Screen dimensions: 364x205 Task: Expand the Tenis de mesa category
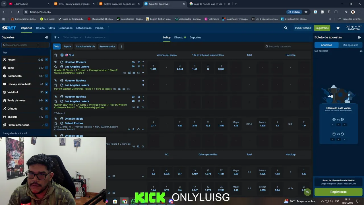(x=46, y=101)
